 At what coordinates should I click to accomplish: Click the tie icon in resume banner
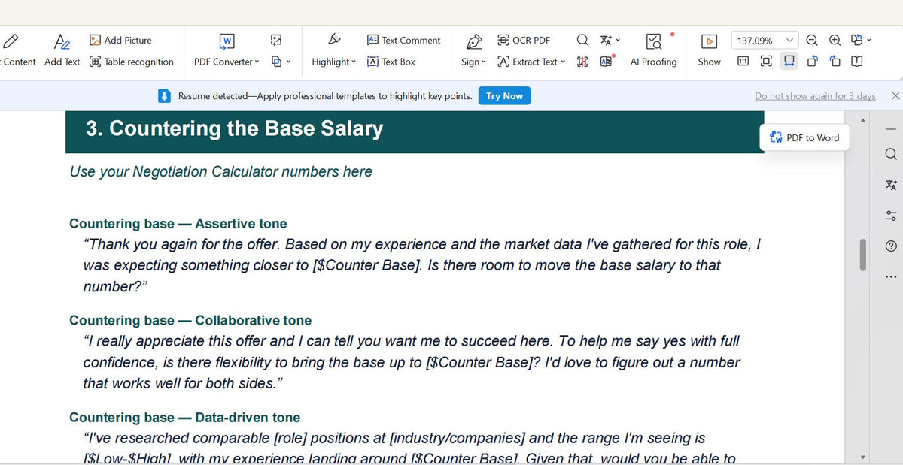point(164,96)
